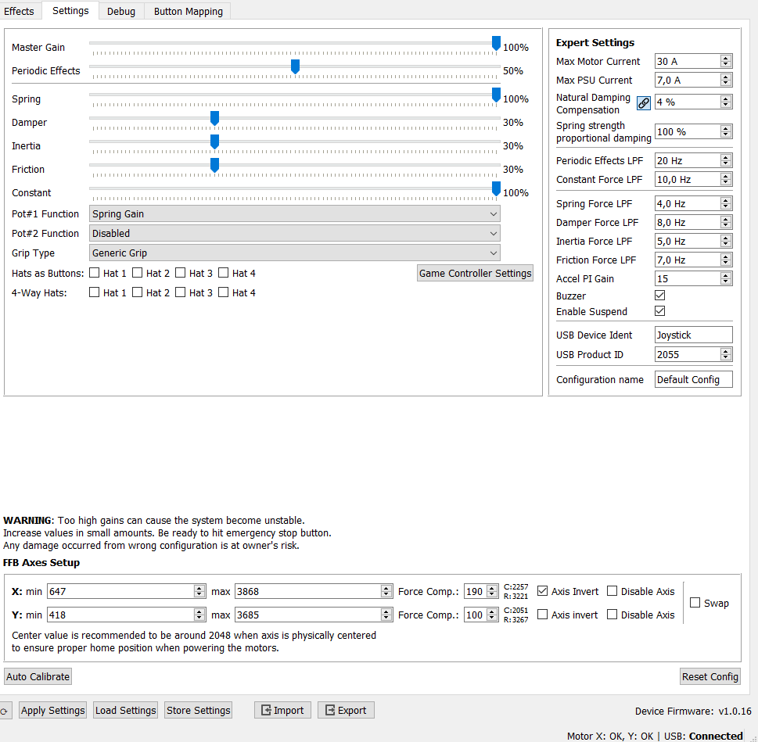Click the Natural Damping link icon
The height and width of the screenshot is (742, 758).
pyautogui.click(x=644, y=103)
